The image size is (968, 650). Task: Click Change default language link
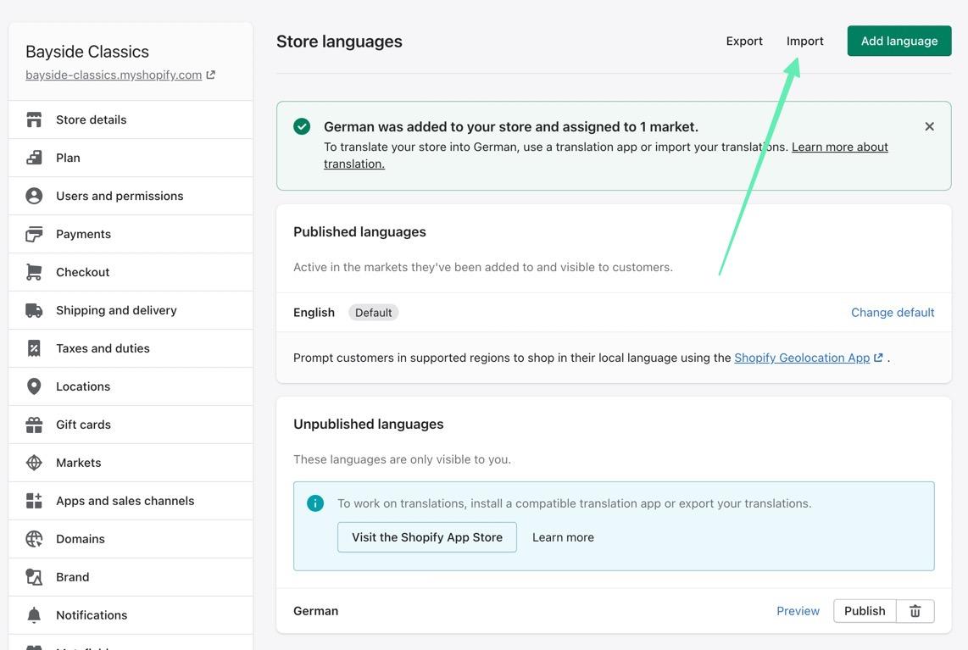[x=892, y=312]
